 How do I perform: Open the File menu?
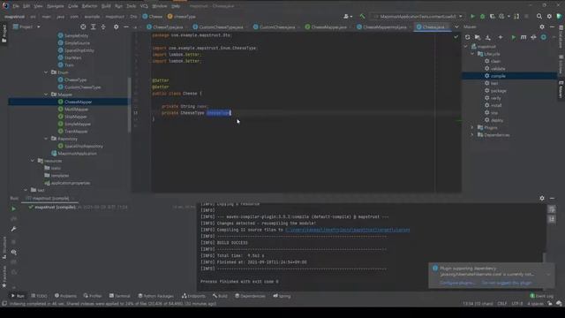(x=16, y=6)
